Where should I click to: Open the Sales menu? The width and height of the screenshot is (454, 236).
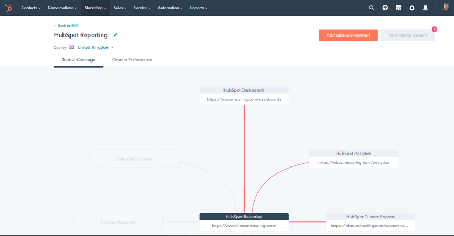(120, 8)
